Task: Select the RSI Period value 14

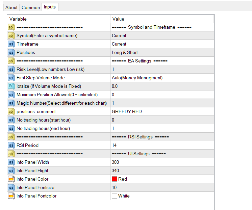Action: point(162,145)
